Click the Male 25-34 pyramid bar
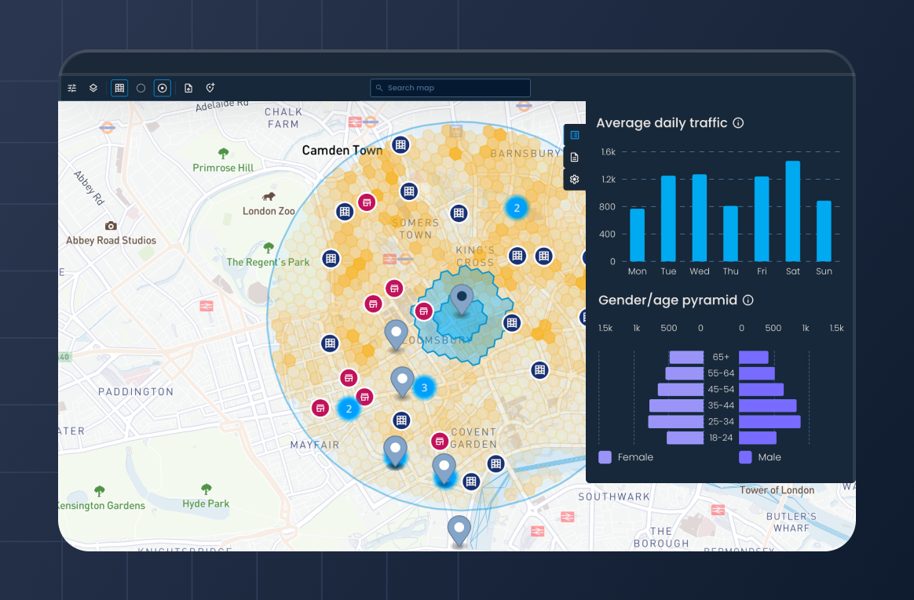 point(770,421)
